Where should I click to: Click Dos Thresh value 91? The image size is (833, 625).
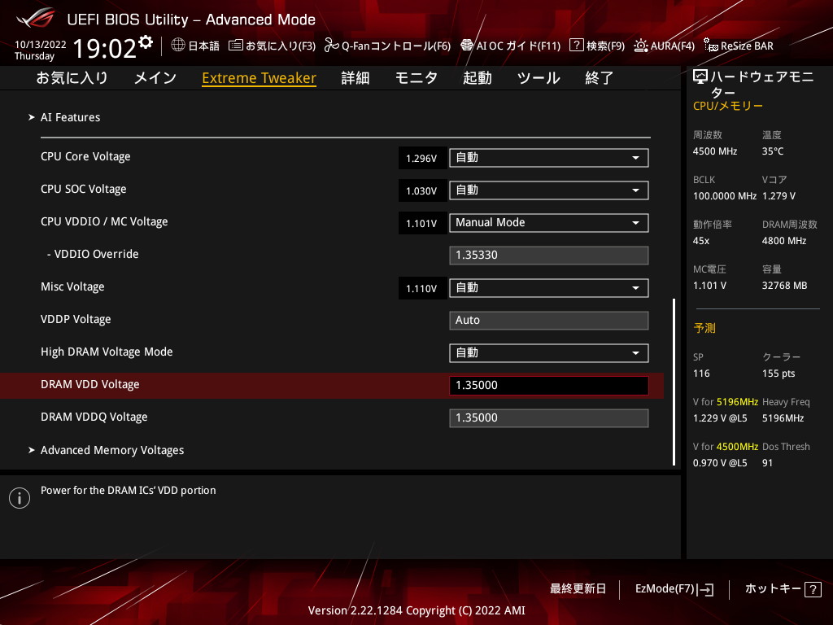point(768,463)
